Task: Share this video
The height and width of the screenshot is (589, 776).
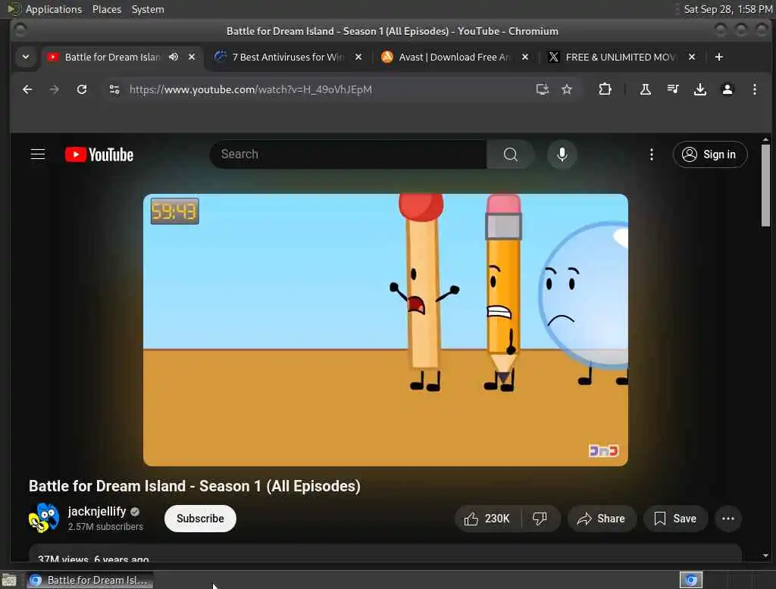Action: click(x=601, y=519)
